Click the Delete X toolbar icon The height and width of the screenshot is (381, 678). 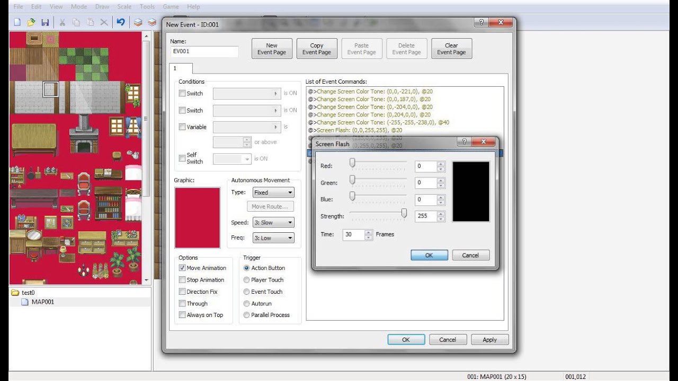104,22
